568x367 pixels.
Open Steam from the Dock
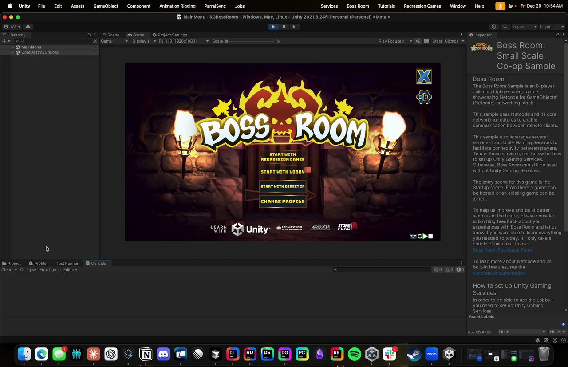[414, 354]
